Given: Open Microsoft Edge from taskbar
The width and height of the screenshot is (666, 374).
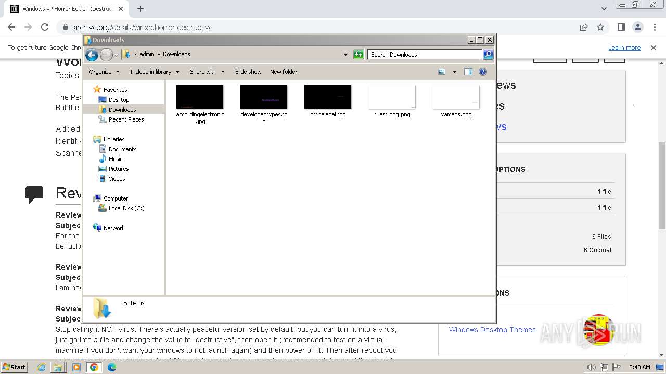Looking at the screenshot, I should click(111, 367).
